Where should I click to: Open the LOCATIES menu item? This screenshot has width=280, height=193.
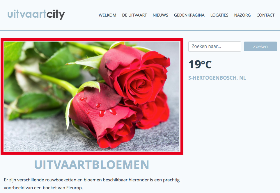pos(219,15)
